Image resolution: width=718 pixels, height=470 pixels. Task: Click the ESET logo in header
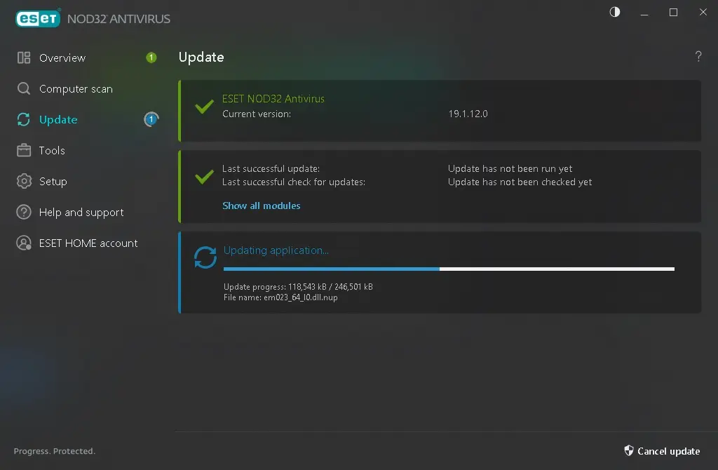coord(38,18)
